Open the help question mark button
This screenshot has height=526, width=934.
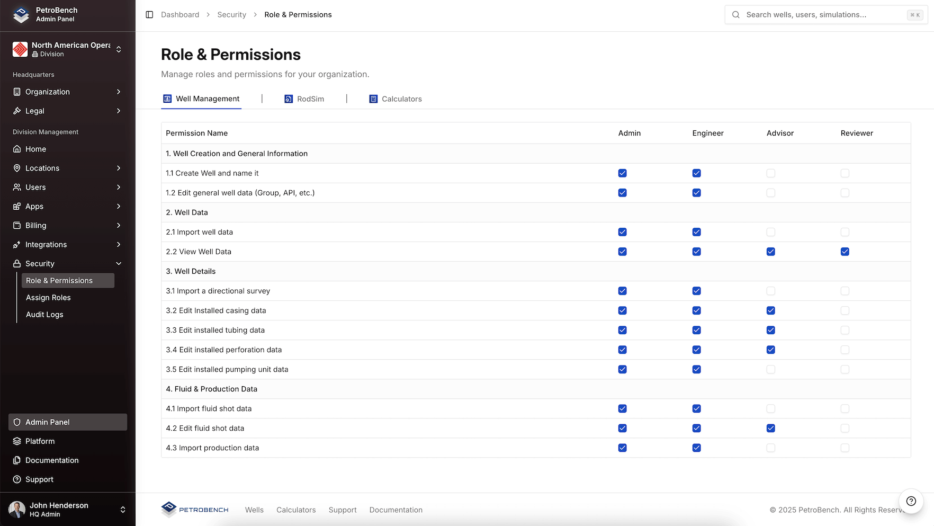tap(911, 501)
